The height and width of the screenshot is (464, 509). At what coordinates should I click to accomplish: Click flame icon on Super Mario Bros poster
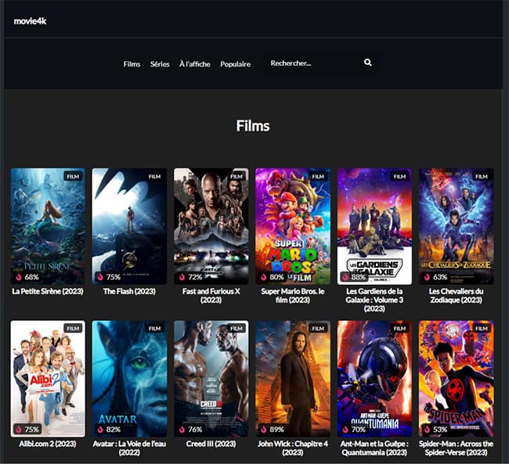pyautogui.click(x=264, y=277)
